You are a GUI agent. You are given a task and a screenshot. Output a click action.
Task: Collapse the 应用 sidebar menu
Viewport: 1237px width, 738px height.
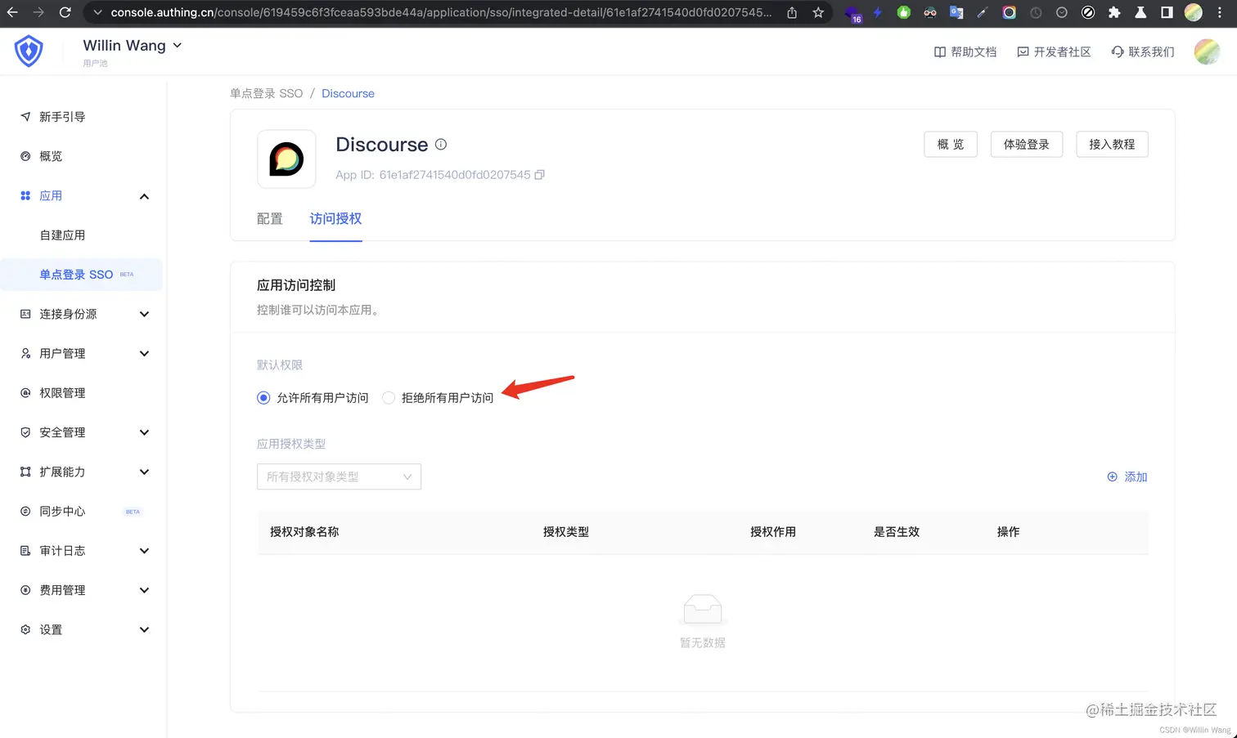pyautogui.click(x=143, y=196)
